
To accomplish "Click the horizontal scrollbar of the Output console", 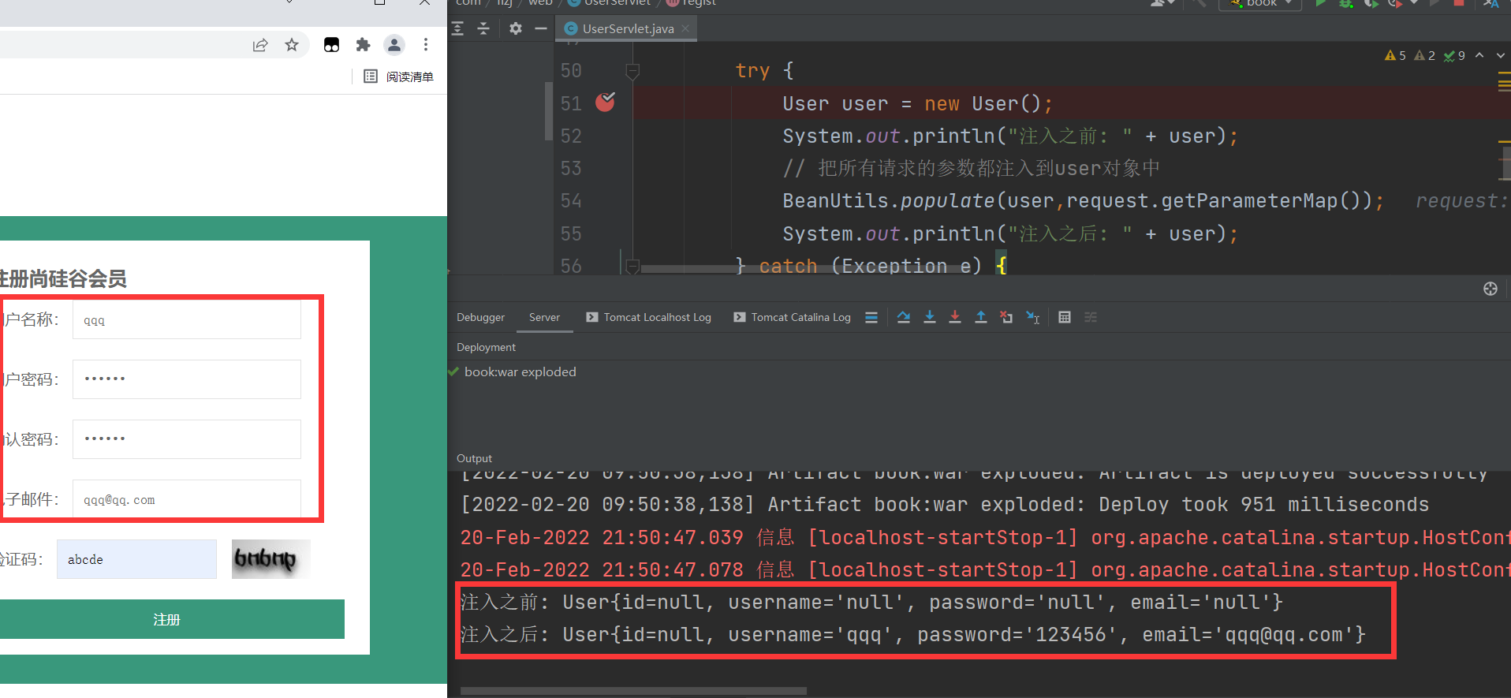I will (x=633, y=691).
